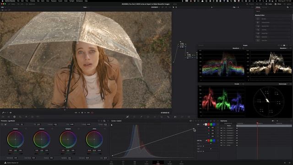293x165 pixels.
Task: Open the Vectorscope scope type dropdown
Action: coord(283,84)
